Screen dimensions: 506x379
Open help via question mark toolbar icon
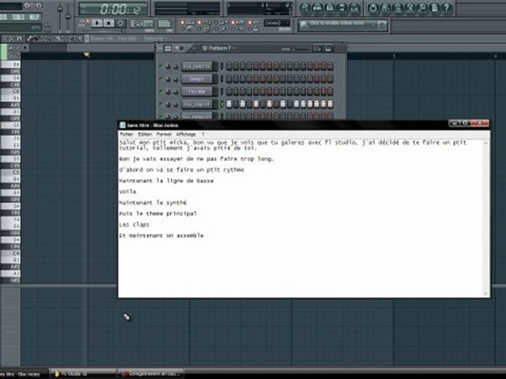pos(447,8)
